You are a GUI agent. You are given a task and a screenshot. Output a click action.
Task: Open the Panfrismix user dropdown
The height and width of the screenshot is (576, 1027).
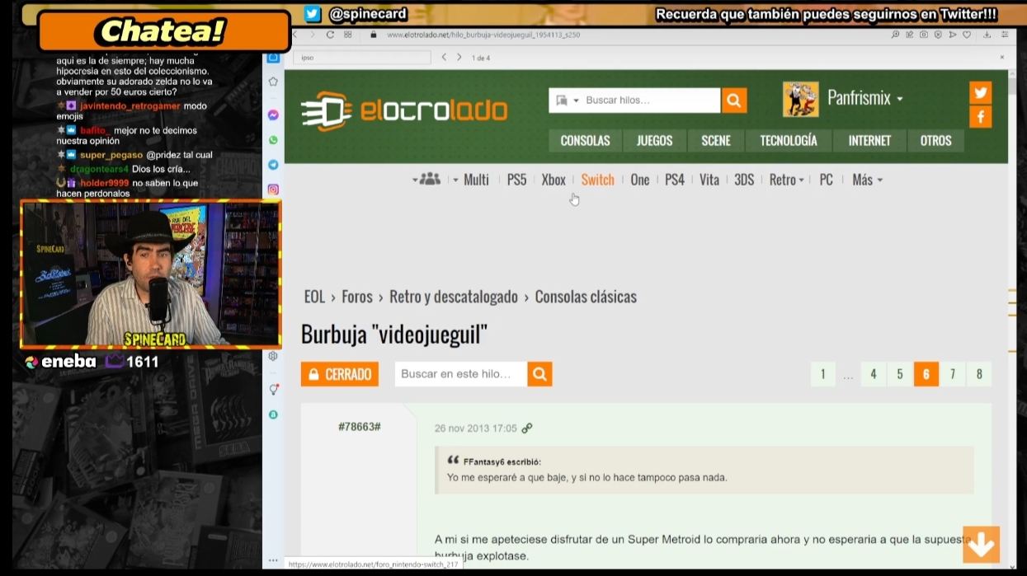(x=865, y=98)
